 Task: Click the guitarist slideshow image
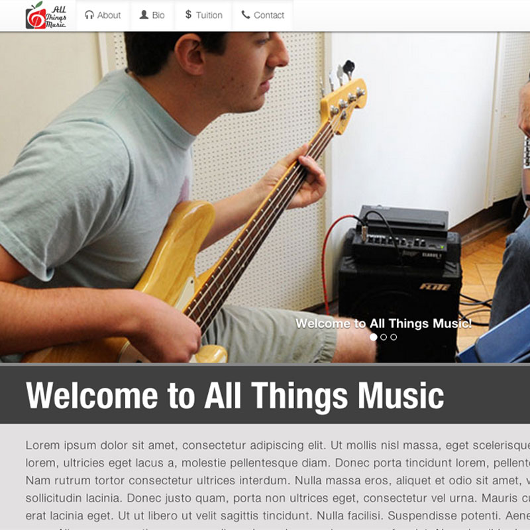pos(265,197)
